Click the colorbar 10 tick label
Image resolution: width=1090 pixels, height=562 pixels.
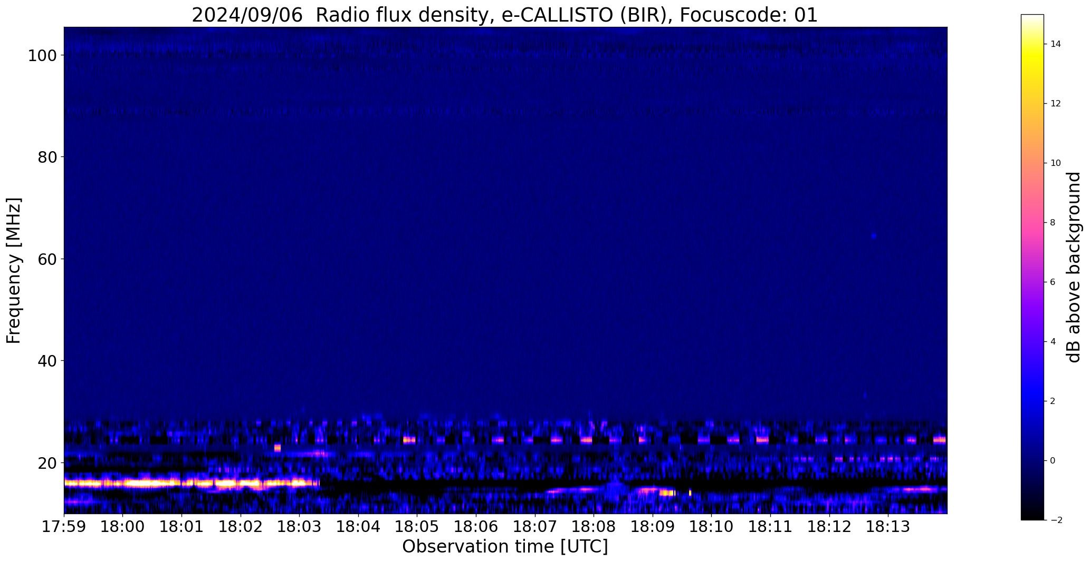tap(1056, 163)
